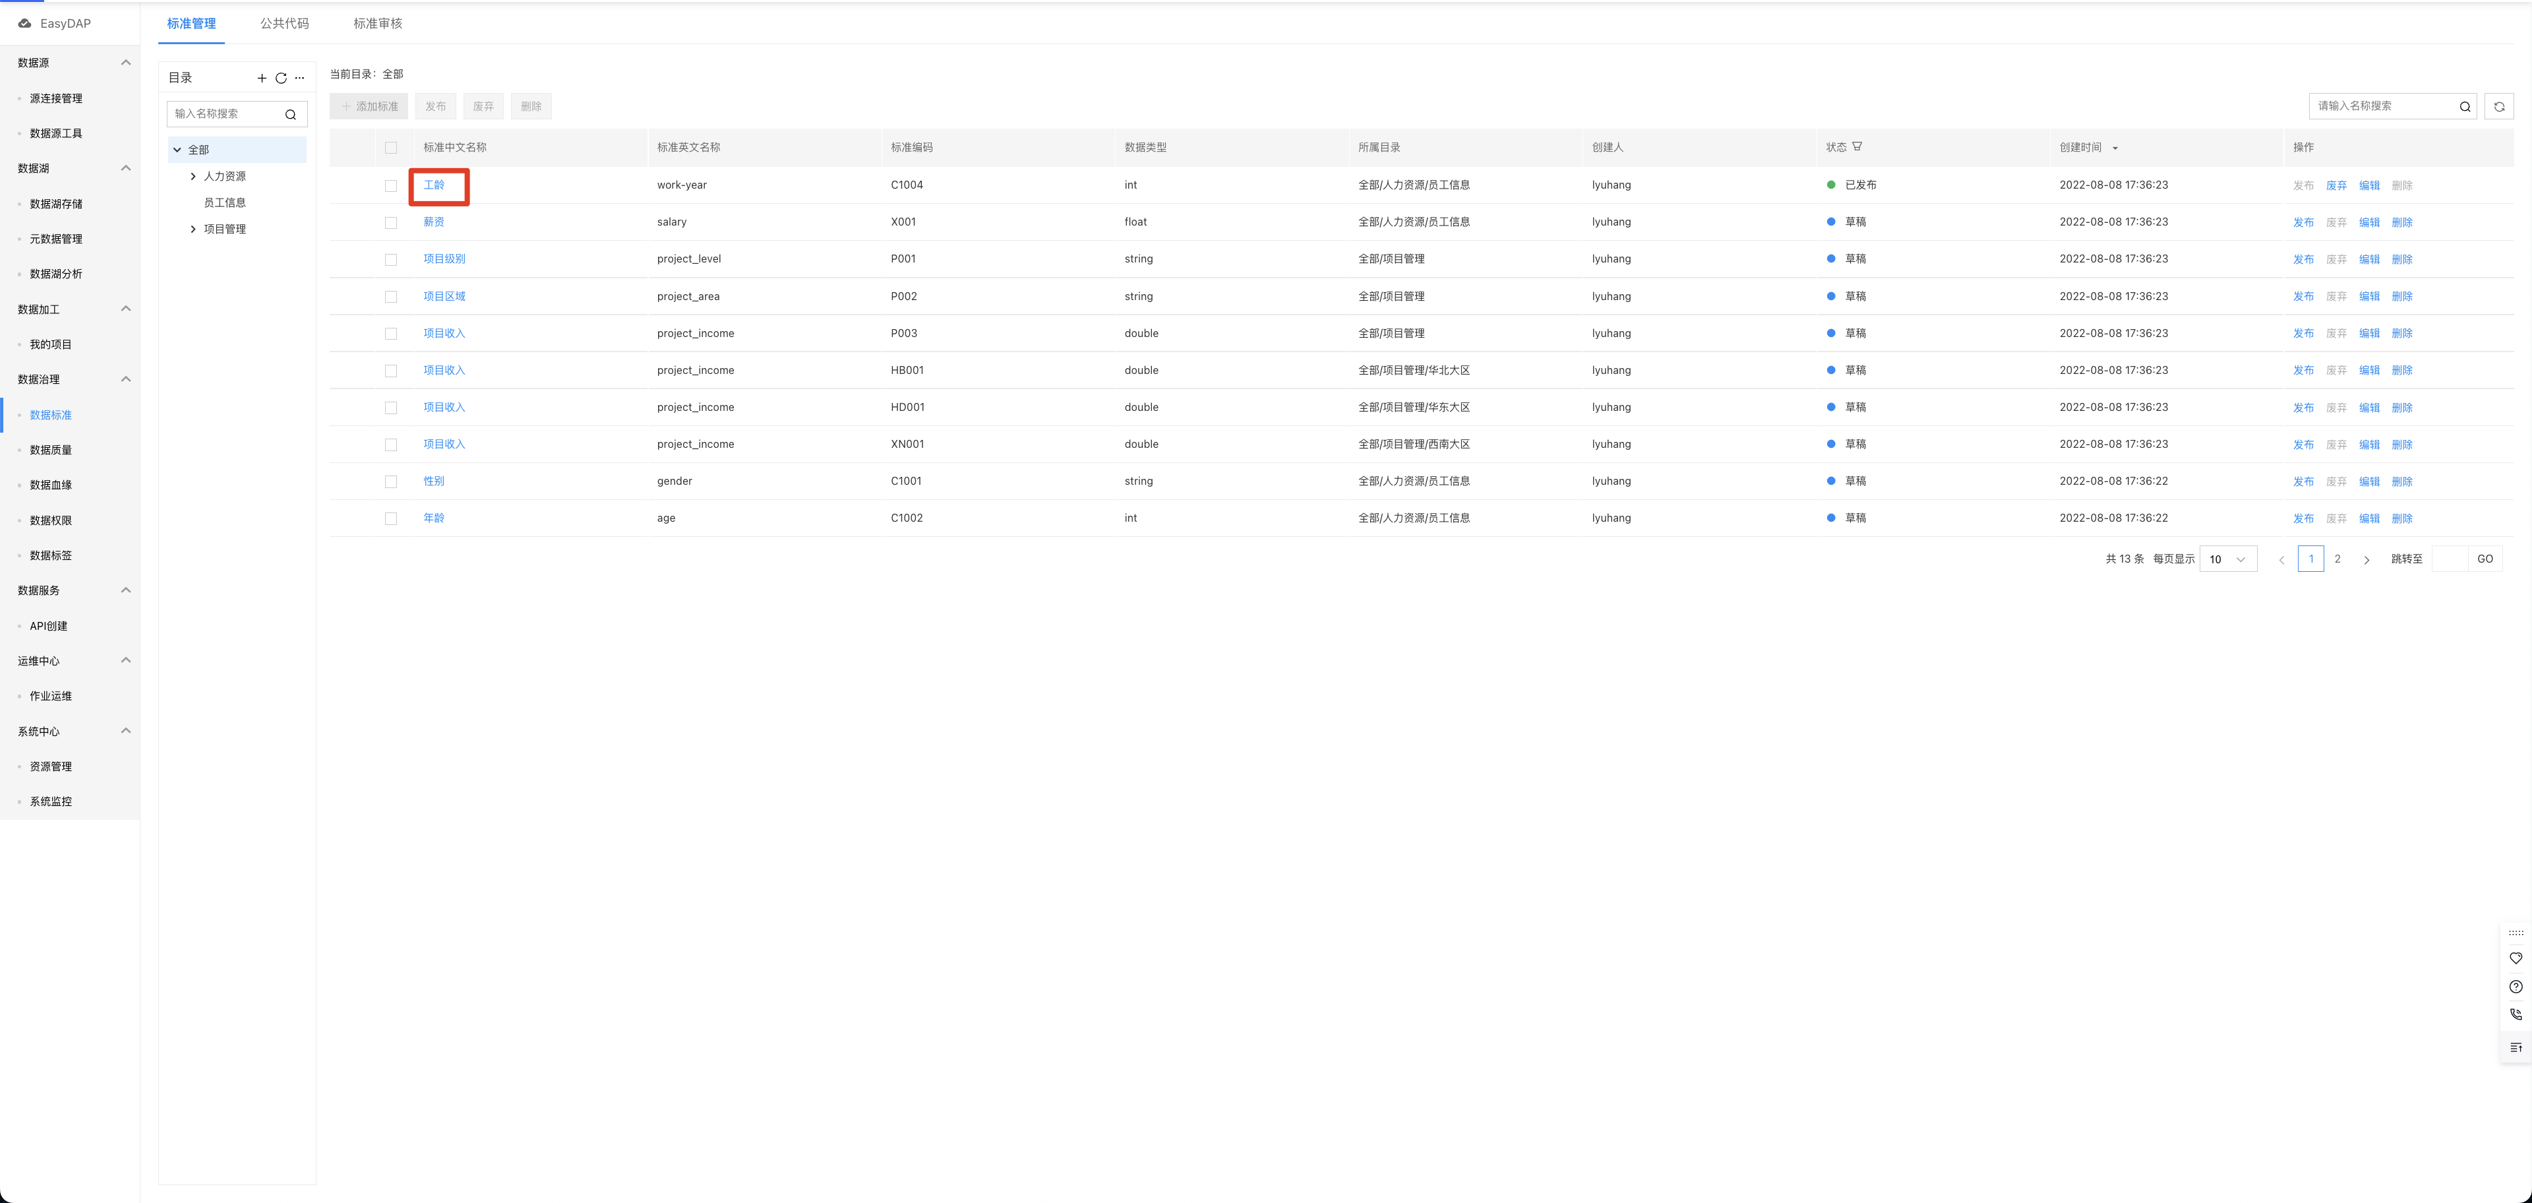The image size is (2532, 1203).
Task: Open API创建 in the sidebar
Action: tap(48, 626)
